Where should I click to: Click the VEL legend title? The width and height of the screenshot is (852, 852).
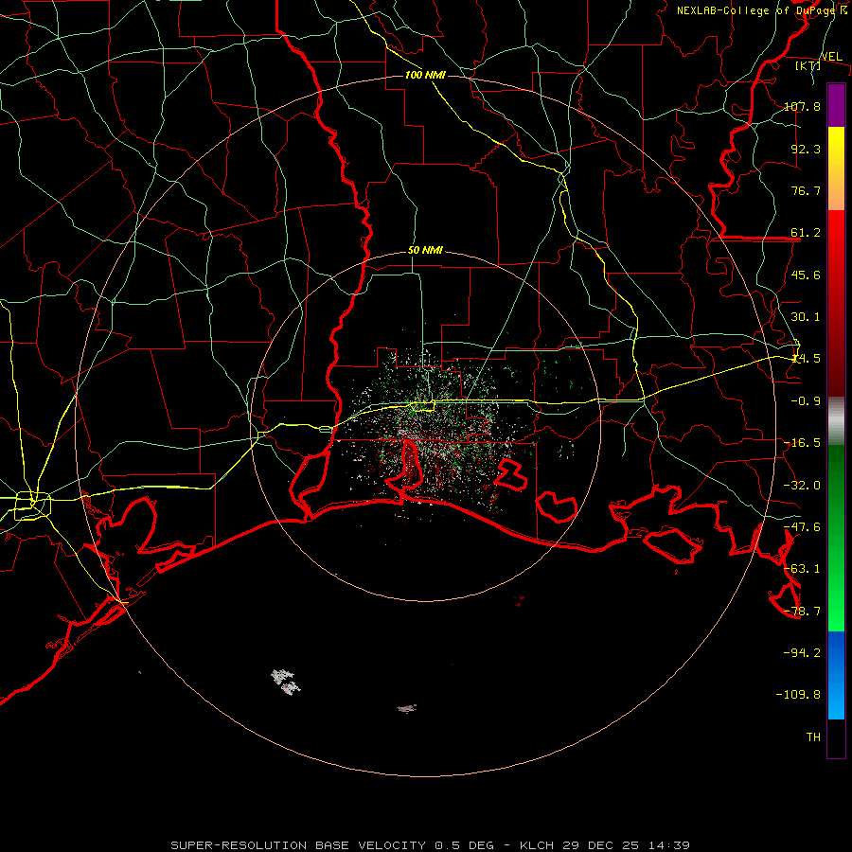[x=831, y=57]
